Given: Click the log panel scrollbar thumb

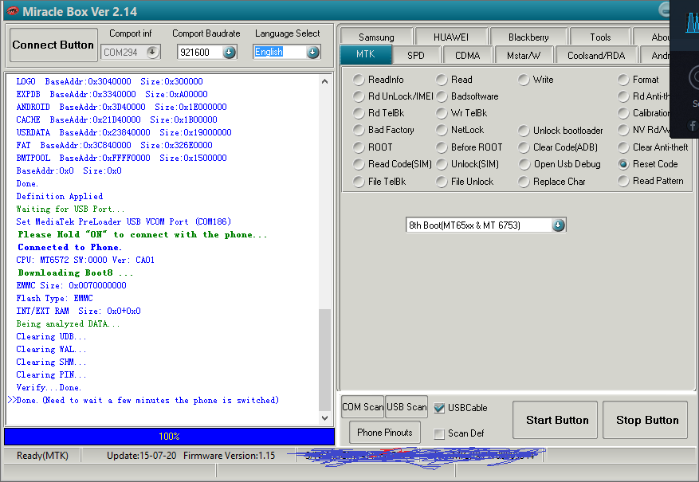Looking at the screenshot, I should pos(324,360).
